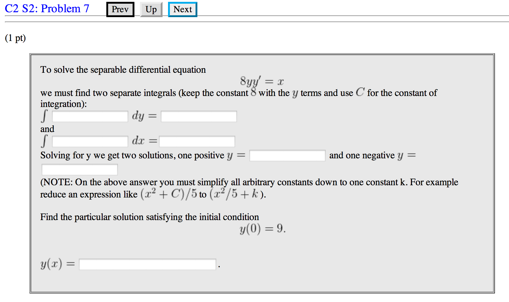The image size is (509, 302).
Task: Select the answer field after dy equals
Action: 199,116
